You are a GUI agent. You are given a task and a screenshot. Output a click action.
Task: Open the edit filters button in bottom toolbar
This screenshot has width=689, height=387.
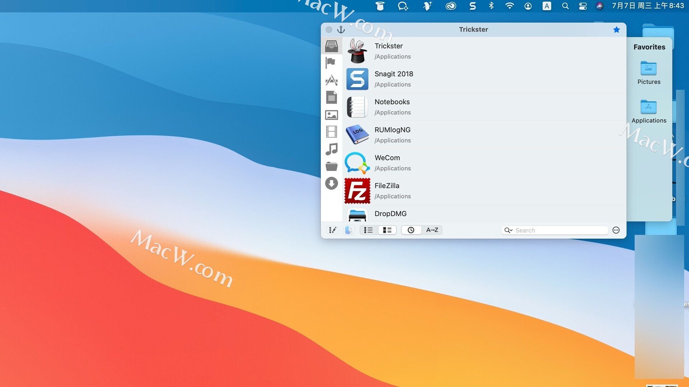point(333,230)
